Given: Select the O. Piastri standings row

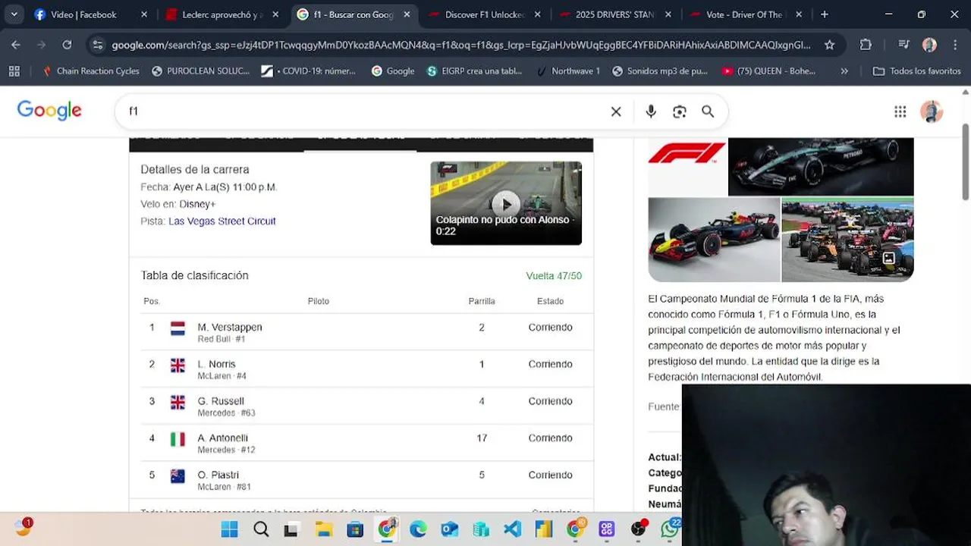Looking at the screenshot, I should 361,480.
